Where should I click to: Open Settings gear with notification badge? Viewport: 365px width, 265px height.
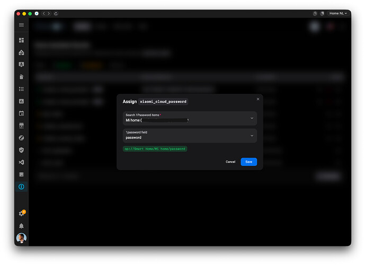click(22, 213)
